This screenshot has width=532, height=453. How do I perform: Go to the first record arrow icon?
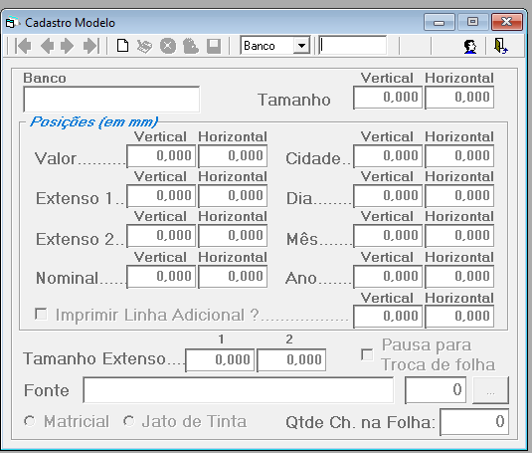coord(24,46)
